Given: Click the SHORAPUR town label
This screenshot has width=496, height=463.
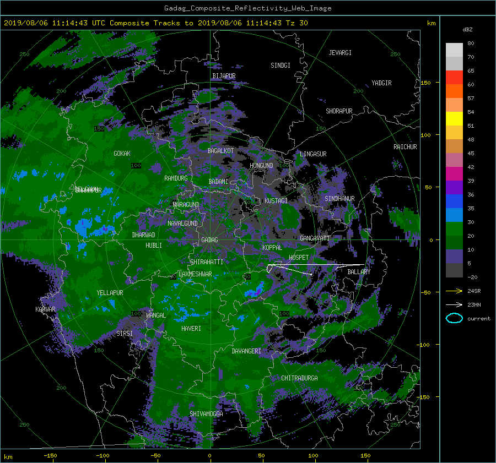Looking at the screenshot, I should [x=339, y=111].
